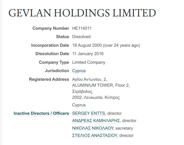Viewport: 184px width, 145px height.
Task: Click the GEVLAN HOLDINGS LIMITED heading
Action: (82, 13)
